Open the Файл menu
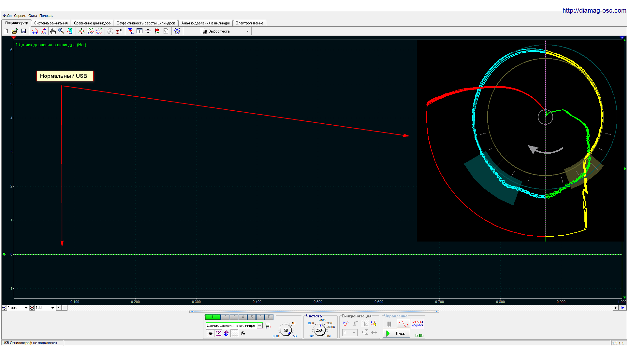The height and width of the screenshot is (347, 631). tap(7, 16)
